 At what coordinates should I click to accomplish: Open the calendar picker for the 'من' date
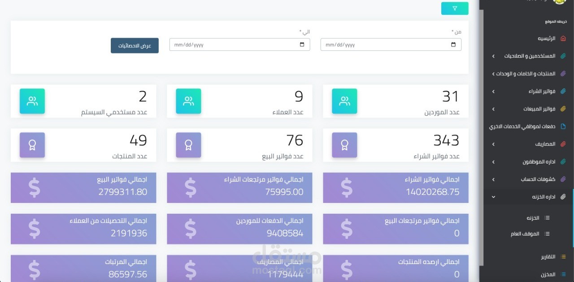pyautogui.click(x=453, y=44)
